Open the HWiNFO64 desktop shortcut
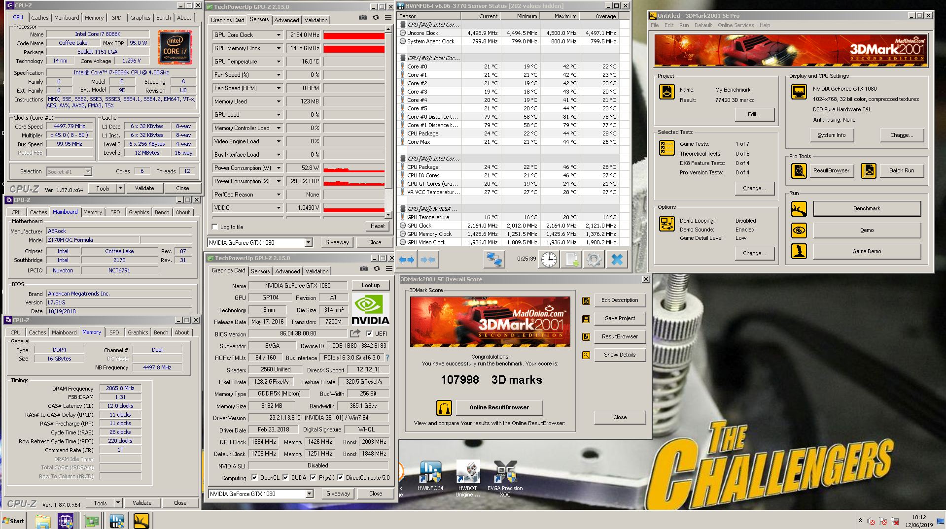The width and height of the screenshot is (946, 529). point(430,476)
